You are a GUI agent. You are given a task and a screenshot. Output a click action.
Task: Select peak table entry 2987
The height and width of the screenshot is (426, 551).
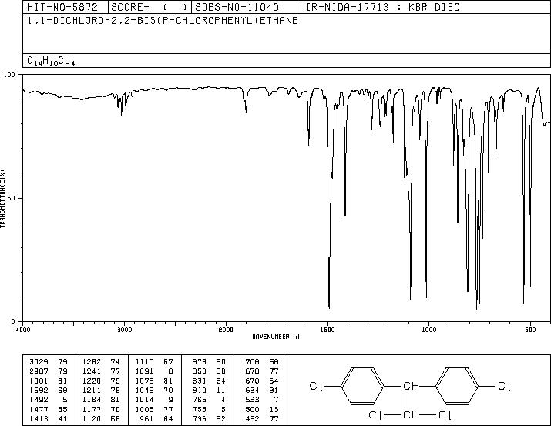pyautogui.click(x=39, y=371)
